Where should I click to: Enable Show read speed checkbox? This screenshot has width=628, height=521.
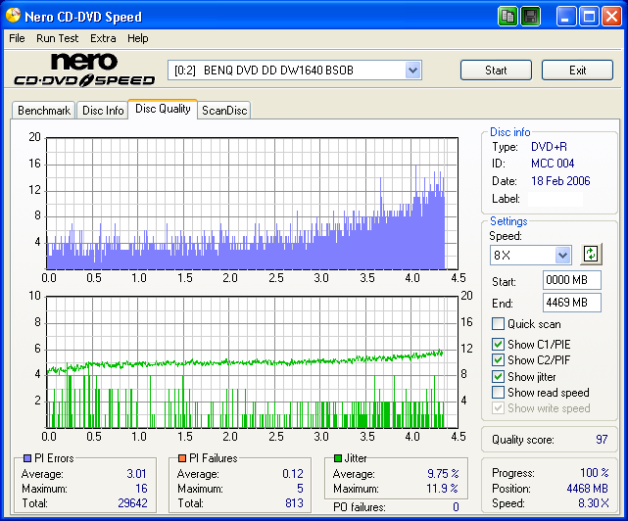(x=499, y=393)
